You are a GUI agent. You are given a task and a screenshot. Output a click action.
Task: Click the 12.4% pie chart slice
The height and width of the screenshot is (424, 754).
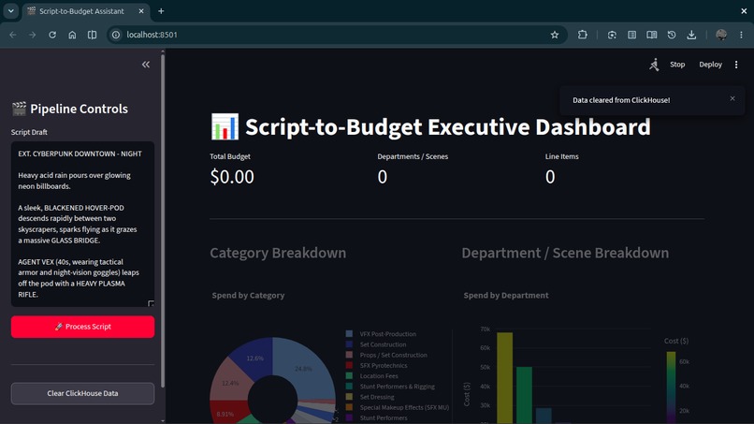click(230, 383)
